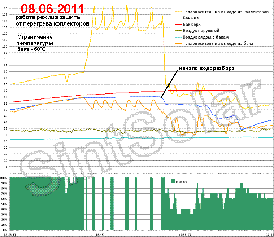Click the text Ограничение температуры бака - 60°C
Screen dimensions: 274x237
click(35, 43)
